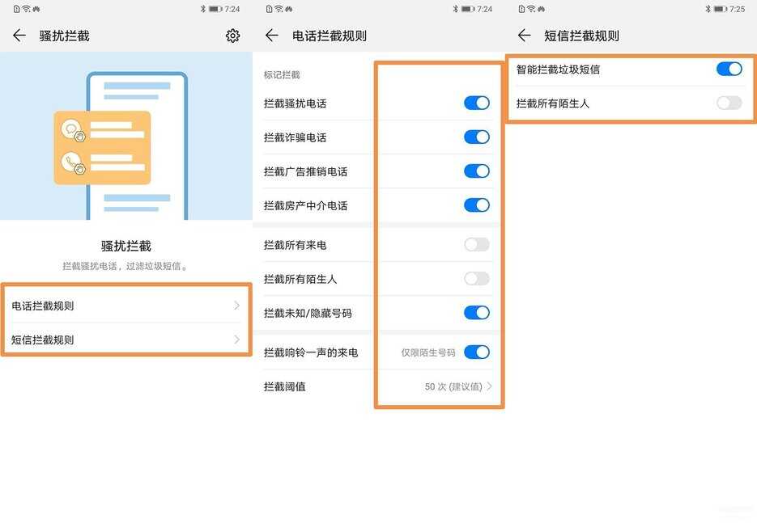Click 智能拦截垃圾短信 label
This screenshot has width=757, height=523.
pos(558,70)
